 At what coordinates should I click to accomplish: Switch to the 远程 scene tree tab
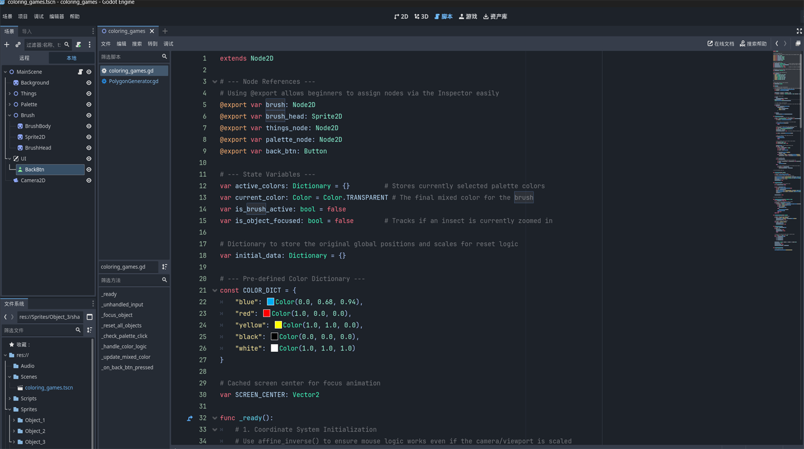point(24,58)
